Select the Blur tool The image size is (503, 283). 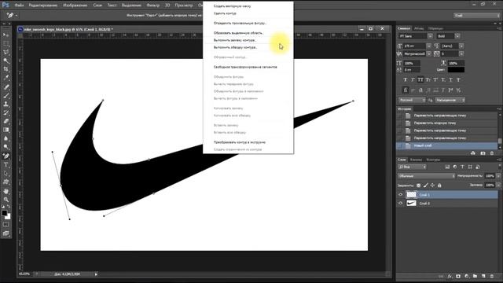(x=6, y=138)
